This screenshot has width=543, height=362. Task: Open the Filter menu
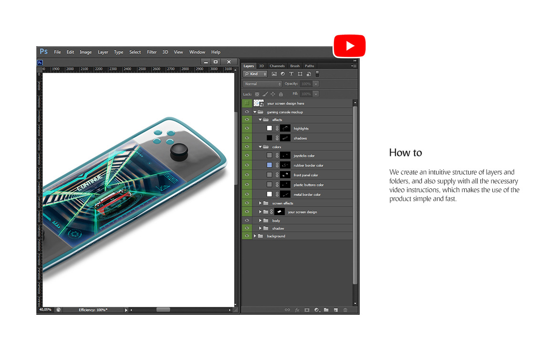click(151, 52)
